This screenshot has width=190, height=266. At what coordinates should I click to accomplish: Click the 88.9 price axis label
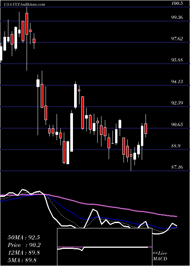pyautogui.click(x=176, y=146)
